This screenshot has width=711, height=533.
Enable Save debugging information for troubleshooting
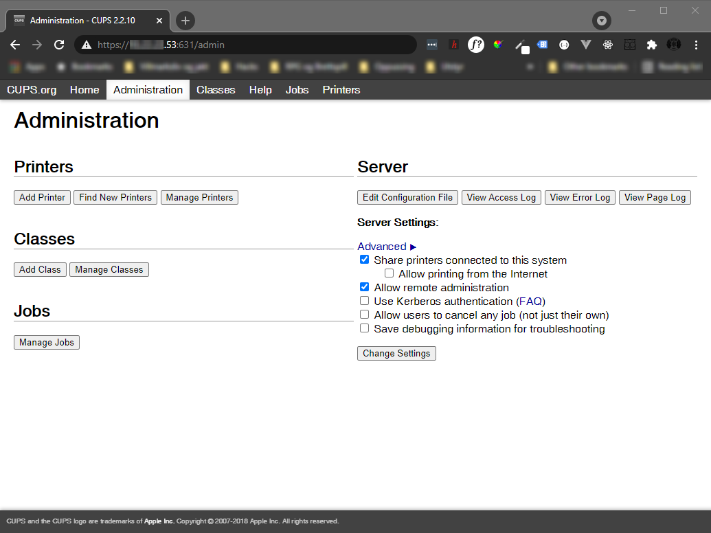(x=365, y=328)
